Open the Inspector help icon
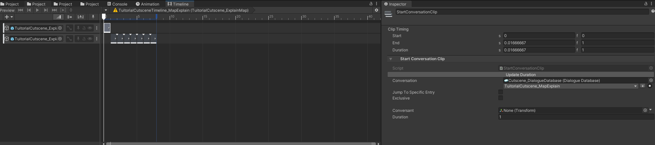The height and width of the screenshot is (145, 655). 653,11
